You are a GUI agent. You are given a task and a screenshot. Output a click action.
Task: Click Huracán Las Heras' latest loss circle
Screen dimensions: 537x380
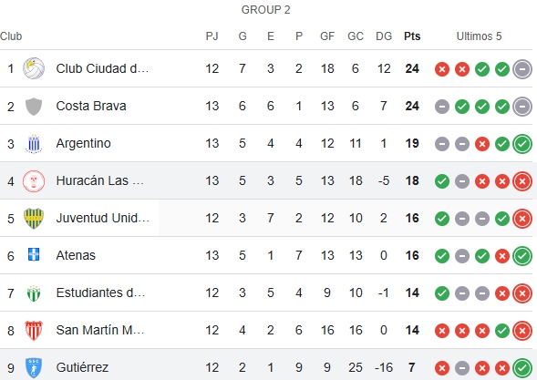(522, 181)
